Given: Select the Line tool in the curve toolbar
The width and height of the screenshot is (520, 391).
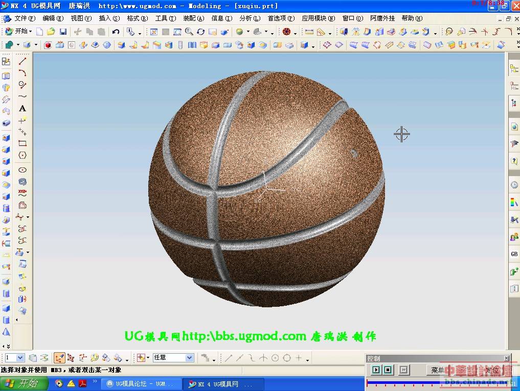Looking at the screenshot, I should 22,61.
